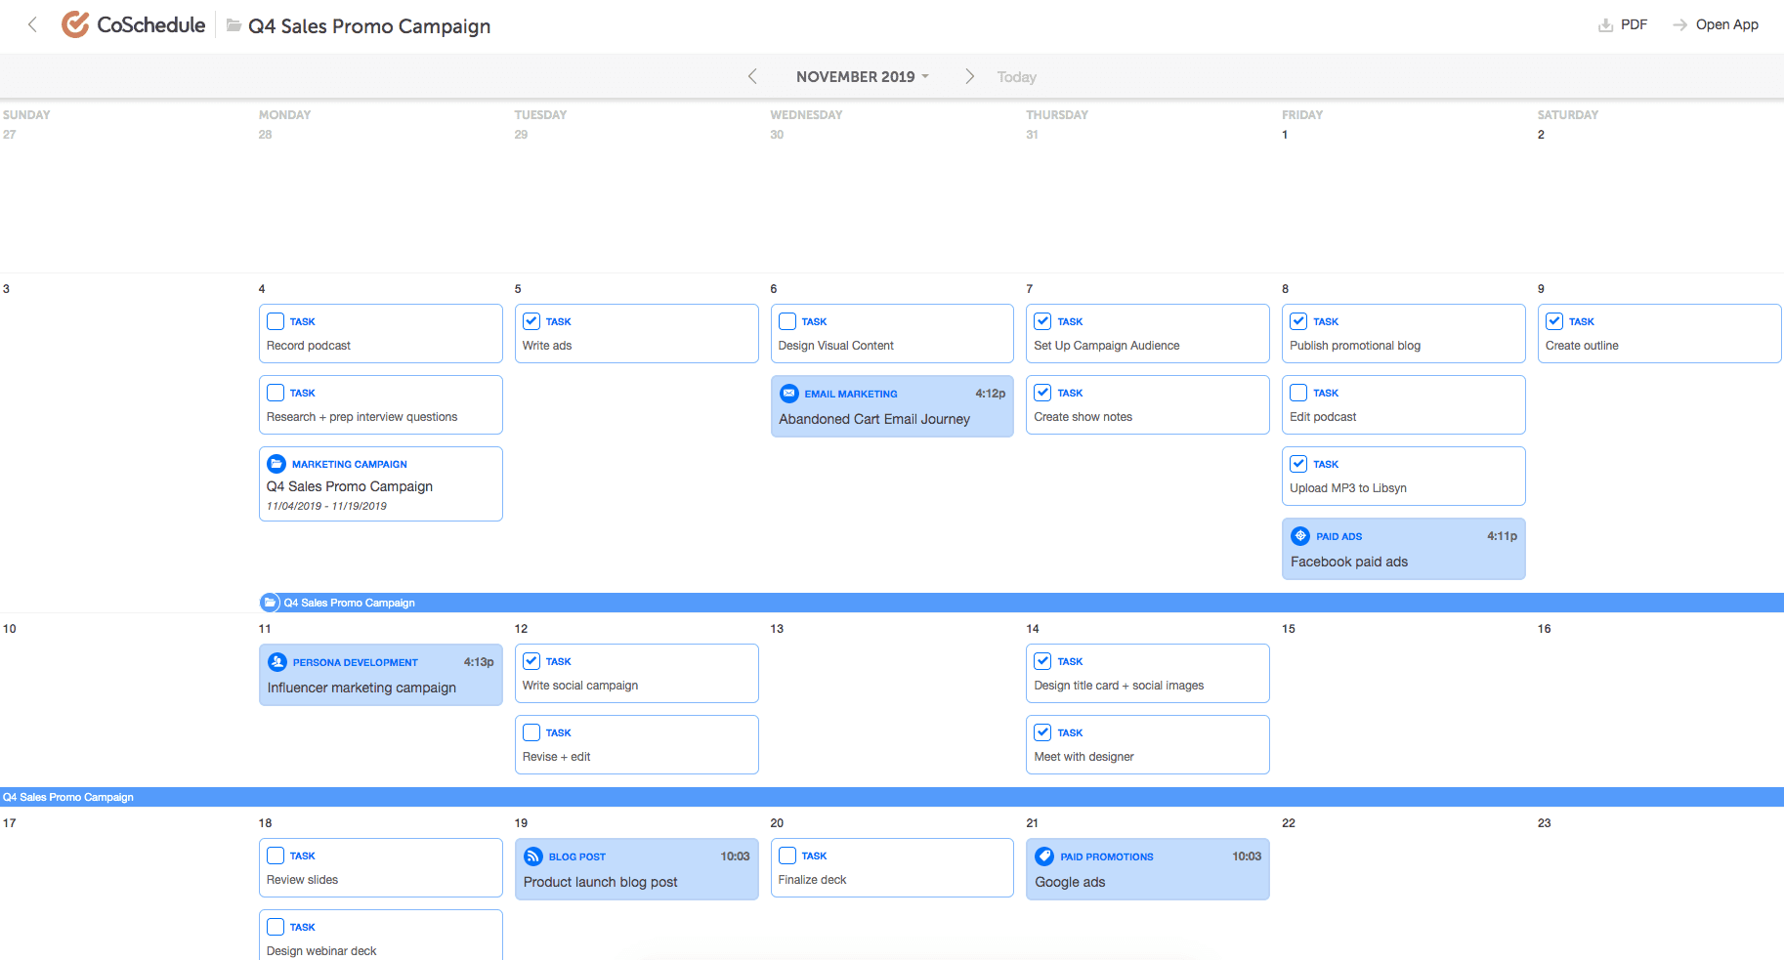
Task: Click the 4:13p time on the persona card
Action: pos(479,662)
